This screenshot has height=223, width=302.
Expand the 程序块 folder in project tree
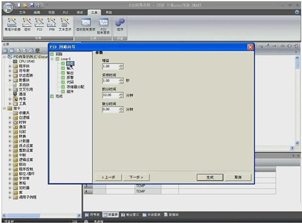coord(10,66)
